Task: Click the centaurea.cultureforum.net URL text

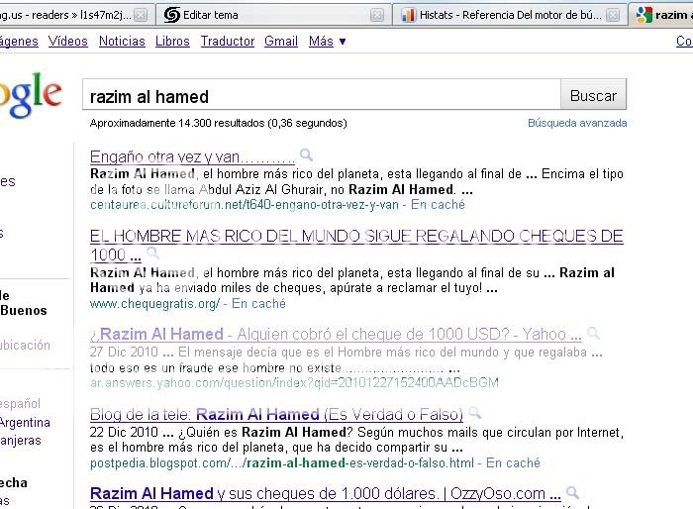Action: click(x=245, y=205)
